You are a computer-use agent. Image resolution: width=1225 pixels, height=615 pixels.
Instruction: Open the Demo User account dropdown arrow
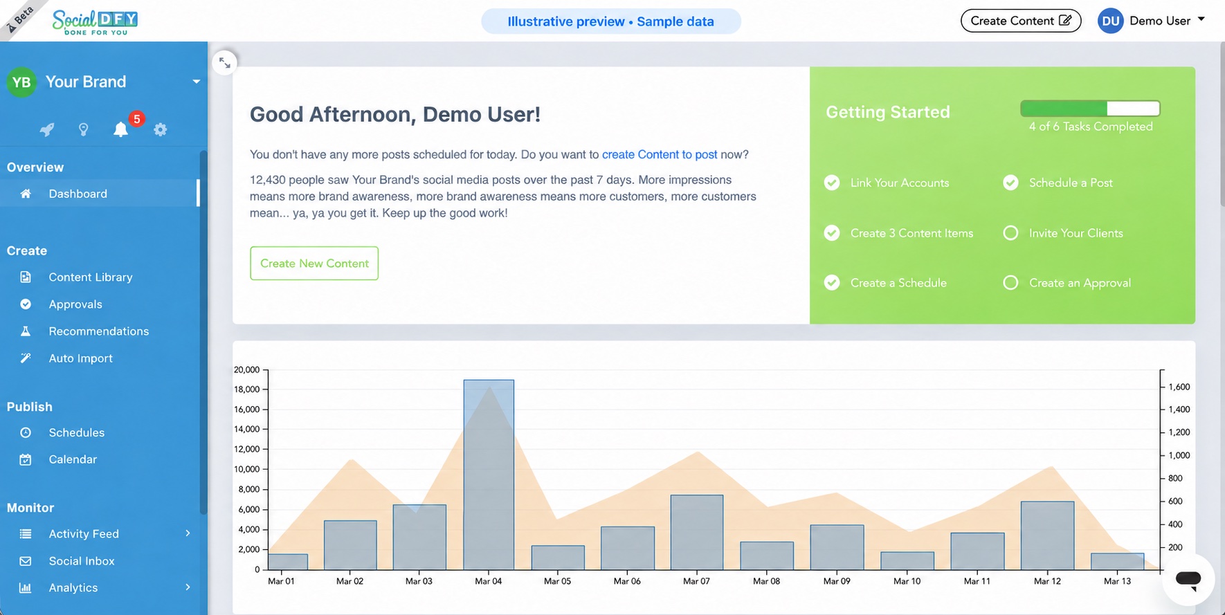pyautogui.click(x=1201, y=19)
